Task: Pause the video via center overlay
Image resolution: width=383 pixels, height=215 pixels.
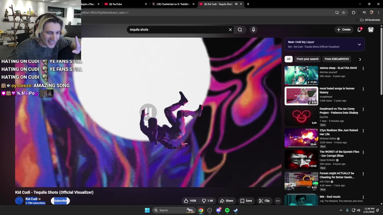Action: (148, 112)
